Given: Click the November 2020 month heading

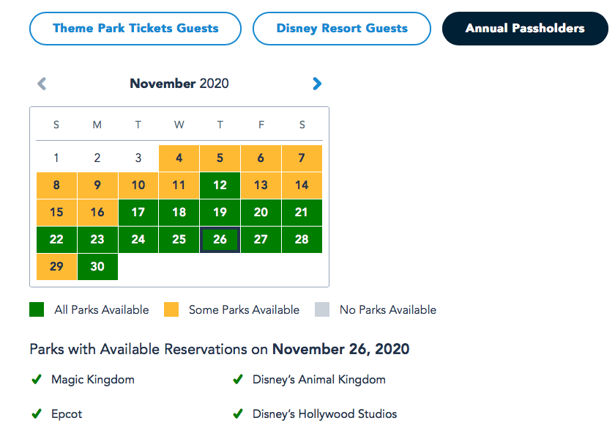Looking at the screenshot, I should coord(179,84).
